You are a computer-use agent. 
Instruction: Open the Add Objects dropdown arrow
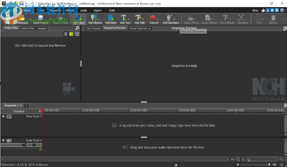click(x=99, y=19)
